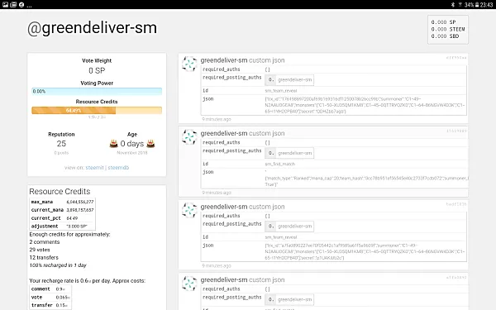496x310 pixels.
Task: Select the '0 days' age text
Action: point(132,144)
